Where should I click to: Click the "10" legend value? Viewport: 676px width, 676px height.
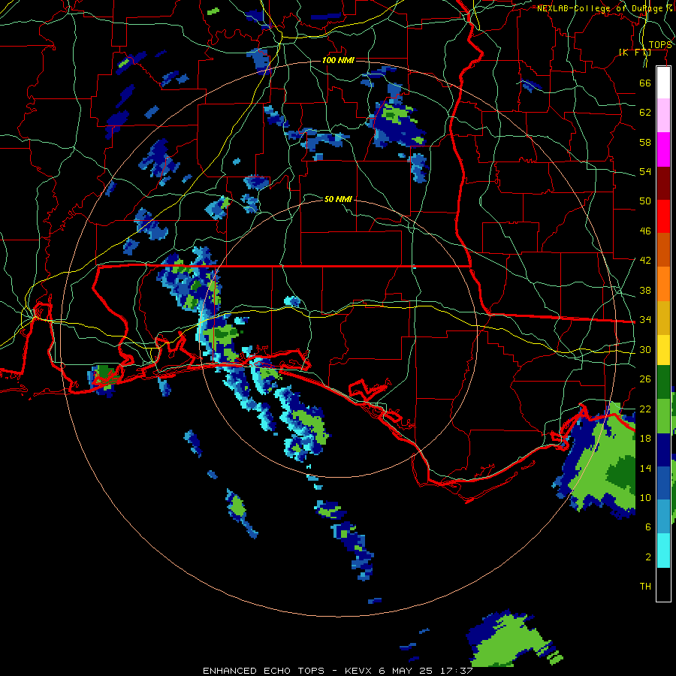pos(645,498)
